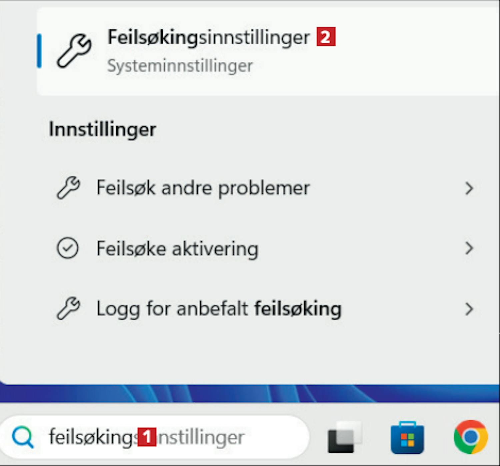Click wrench icon beside Feilsøk andre problemer
This screenshot has width=500, height=466.
[68, 188]
